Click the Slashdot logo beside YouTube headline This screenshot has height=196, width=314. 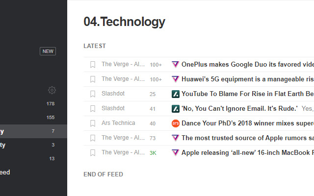pyautogui.click(x=175, y=94)
